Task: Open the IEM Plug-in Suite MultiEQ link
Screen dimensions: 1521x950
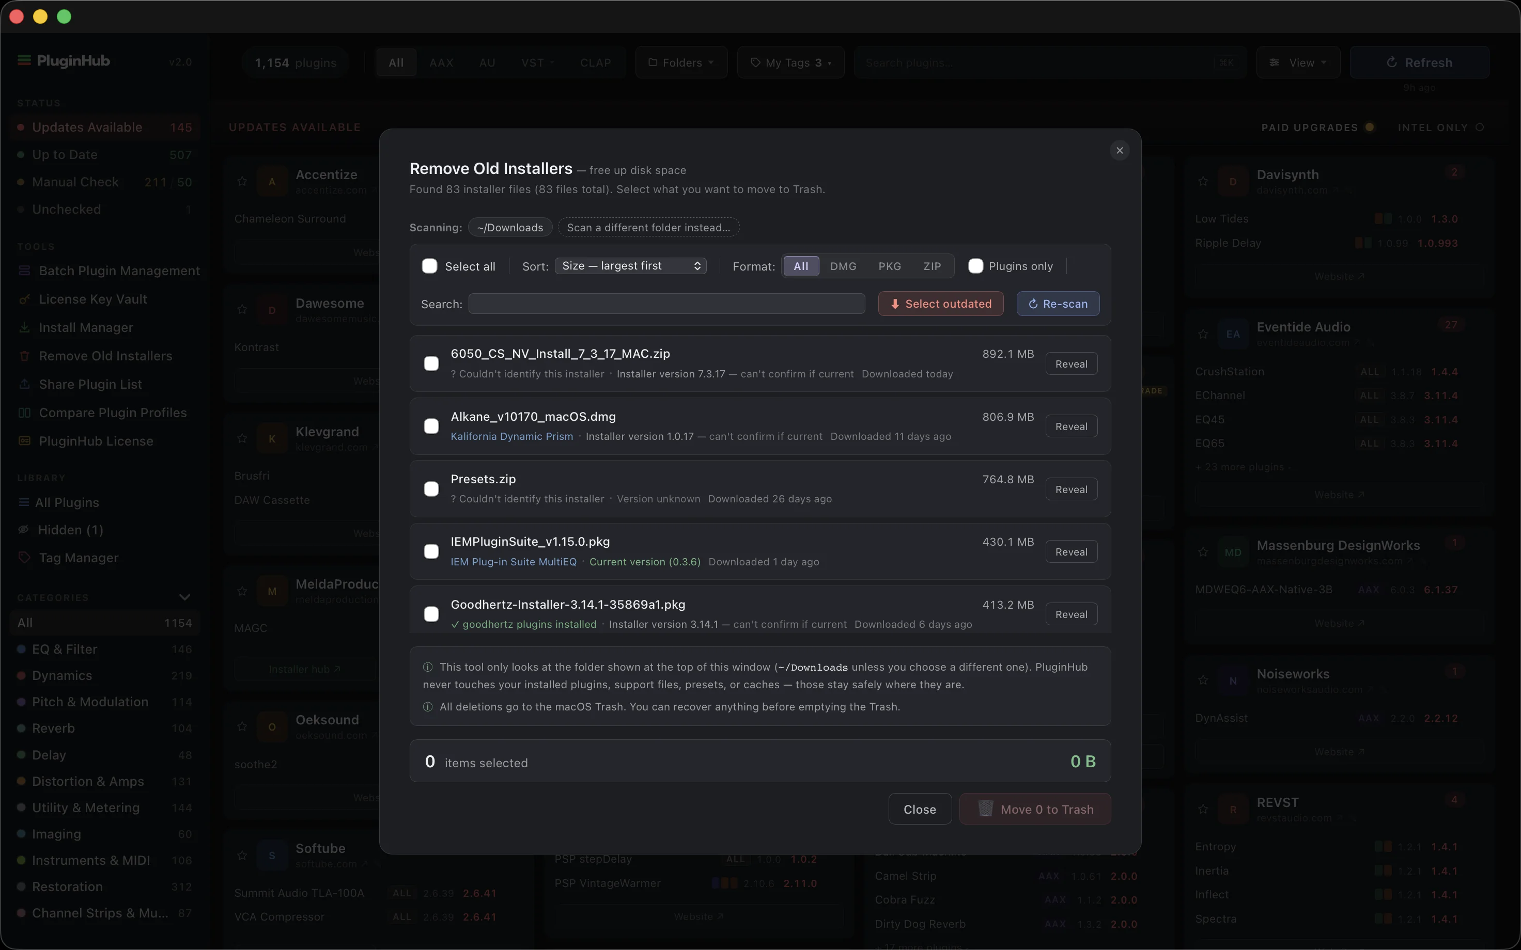Action: (x=514, y=562)
